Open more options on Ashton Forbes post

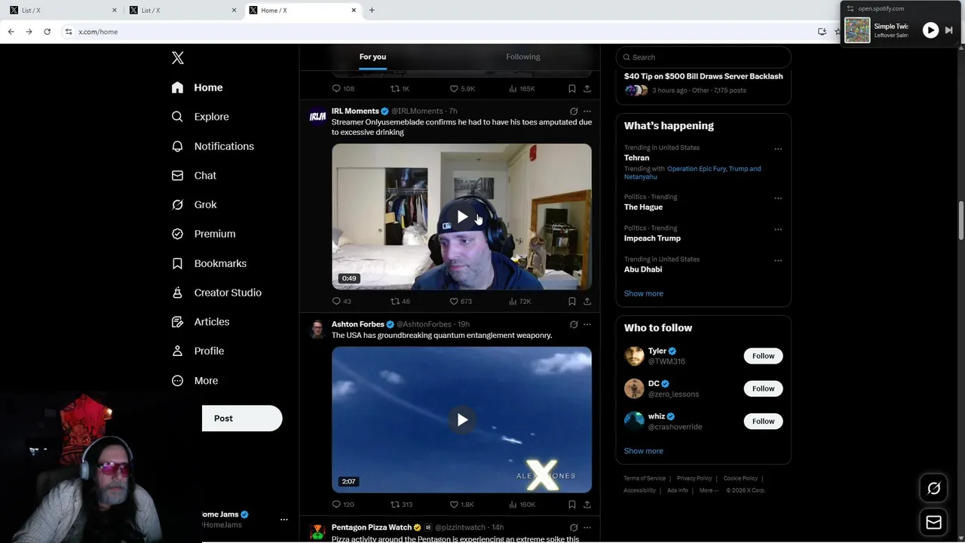click(x=587, y=324)
